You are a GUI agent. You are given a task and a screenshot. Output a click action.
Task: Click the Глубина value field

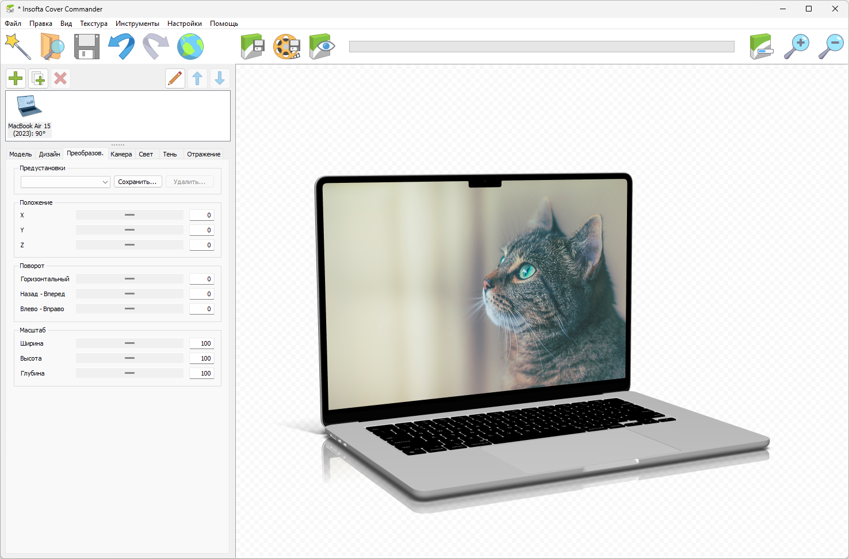(x=202, y=373)
